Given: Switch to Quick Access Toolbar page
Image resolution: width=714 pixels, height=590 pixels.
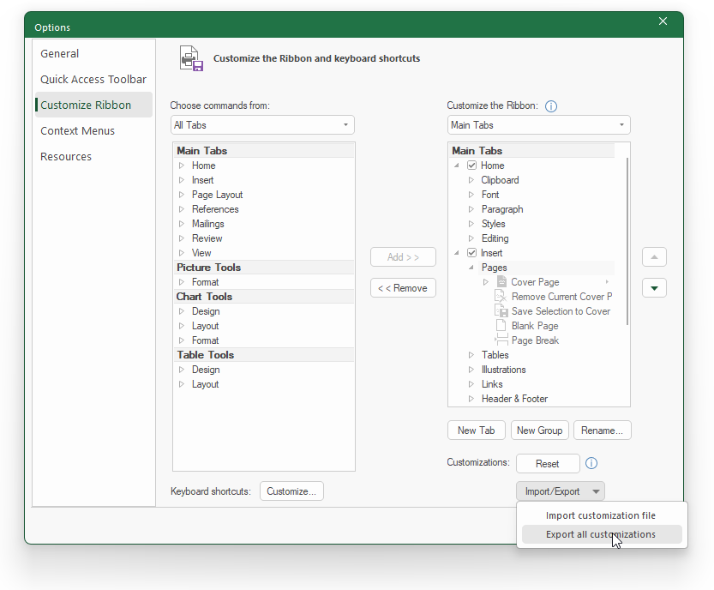Looking at the screenshot, I should (x=93, y=79).
